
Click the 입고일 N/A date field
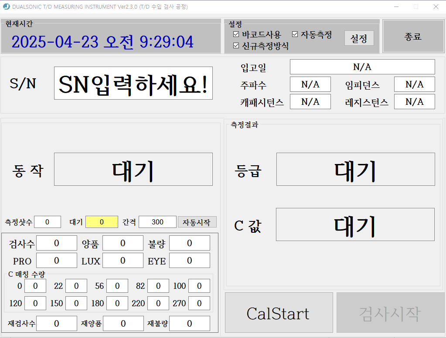tap(362, 67)
